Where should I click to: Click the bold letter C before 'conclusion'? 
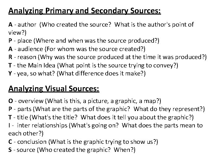[10, 142]
